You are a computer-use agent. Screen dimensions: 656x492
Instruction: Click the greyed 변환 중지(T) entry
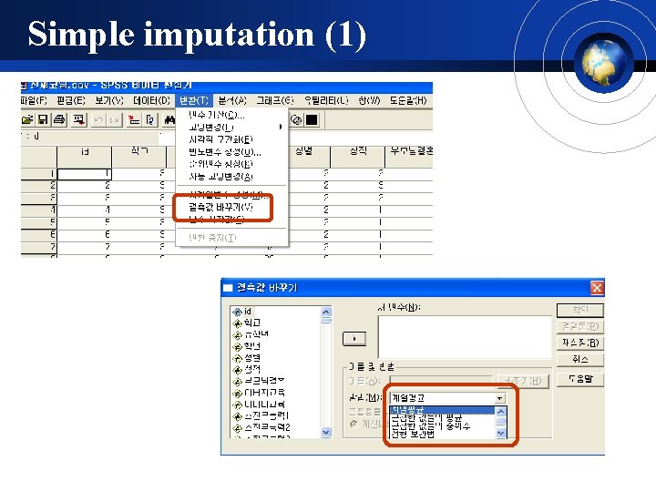[x=231, y=238]
